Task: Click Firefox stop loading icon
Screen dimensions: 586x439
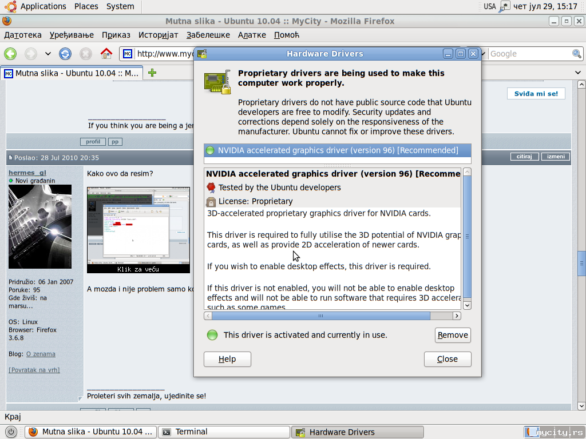Action: point(86,54)
